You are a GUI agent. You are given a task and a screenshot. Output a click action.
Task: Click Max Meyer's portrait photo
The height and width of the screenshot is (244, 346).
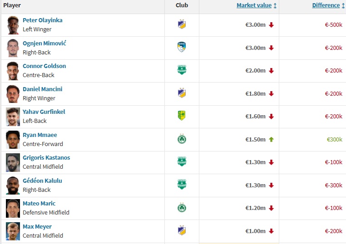13,231
